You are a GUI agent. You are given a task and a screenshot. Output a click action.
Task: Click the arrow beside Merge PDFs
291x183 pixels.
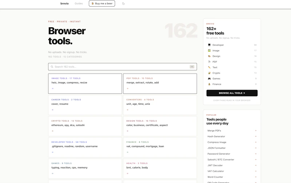coord(256,131)
